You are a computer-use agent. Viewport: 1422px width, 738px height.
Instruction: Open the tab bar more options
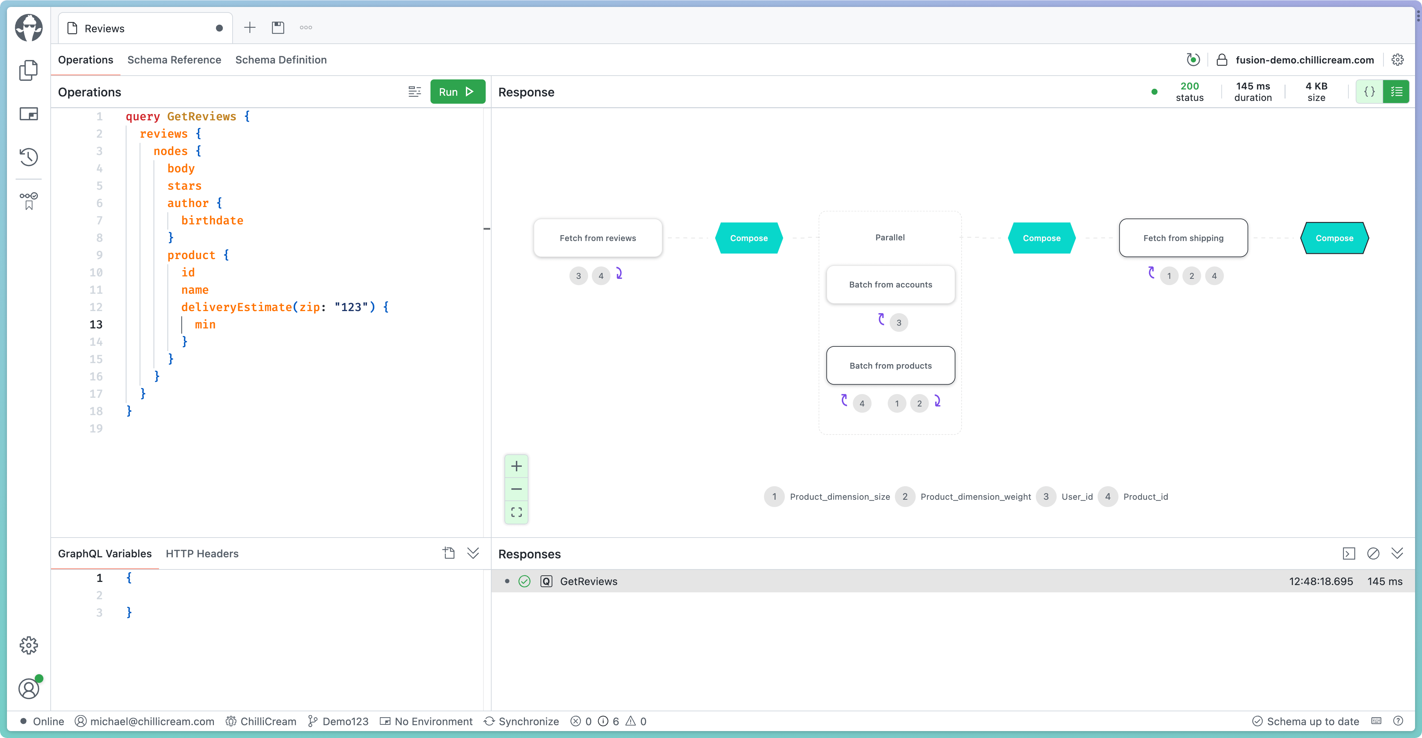[306, 28]
